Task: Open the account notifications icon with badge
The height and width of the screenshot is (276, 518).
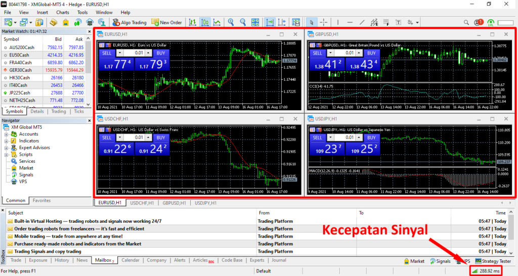Action: point(479,22)
